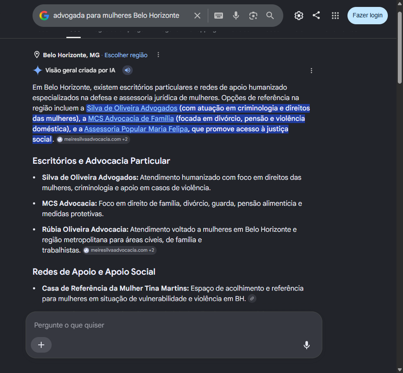Open Silva de Oliveira Advogados link
The height and width of the screenshot is (373, 403).
click(x=132, y=108)
